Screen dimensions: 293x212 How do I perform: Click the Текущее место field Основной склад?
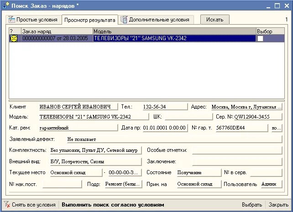pyautogui.click(x=76, y=172)
